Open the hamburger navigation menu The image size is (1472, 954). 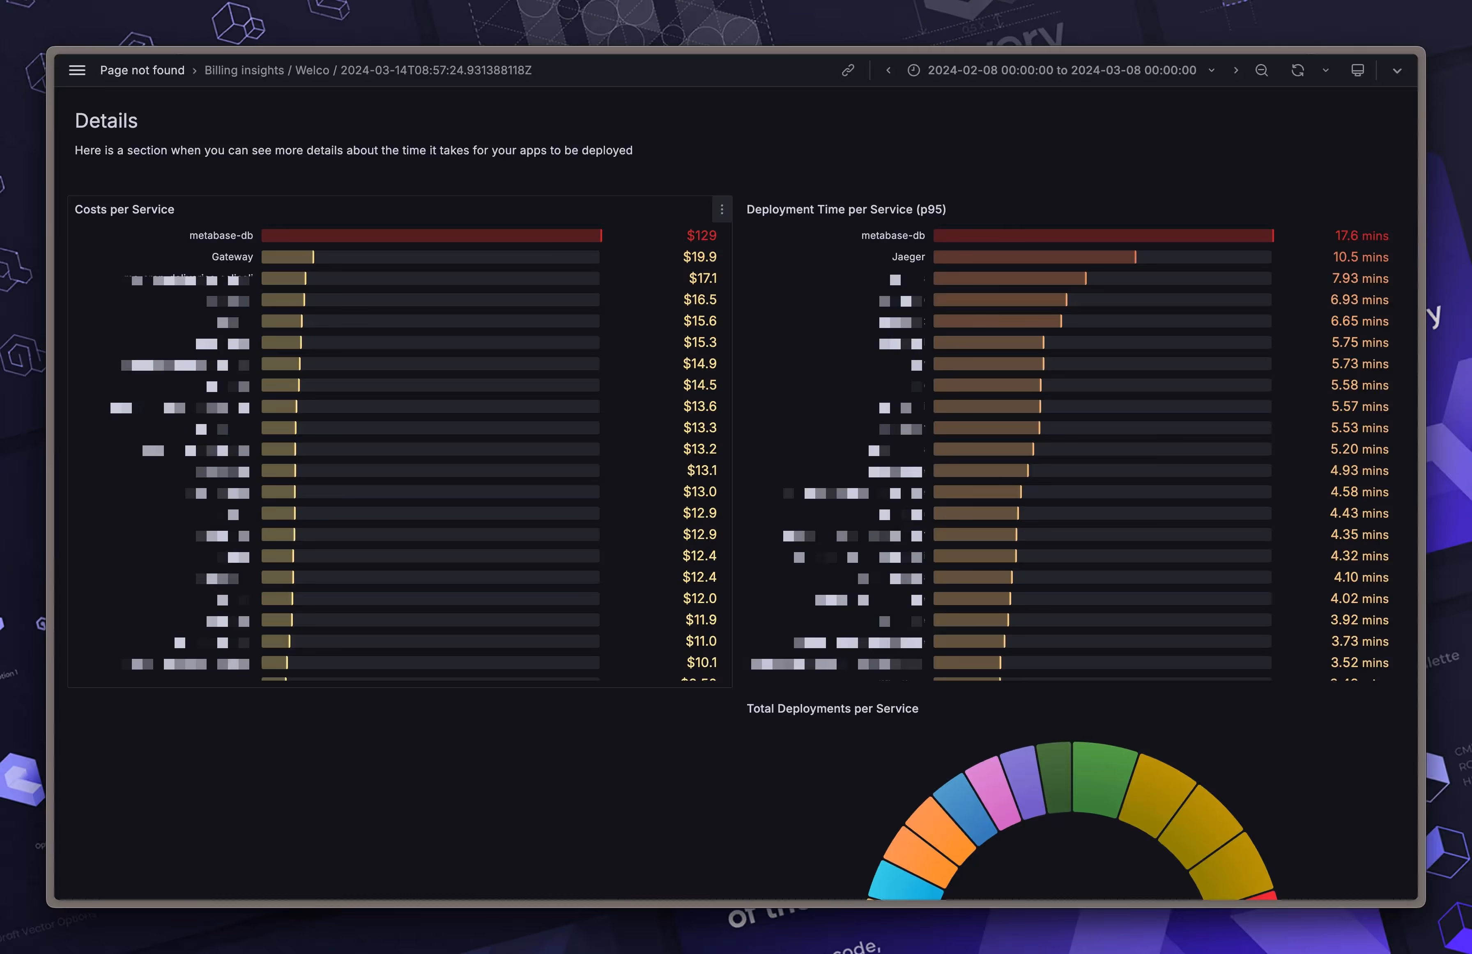(77, 70)
